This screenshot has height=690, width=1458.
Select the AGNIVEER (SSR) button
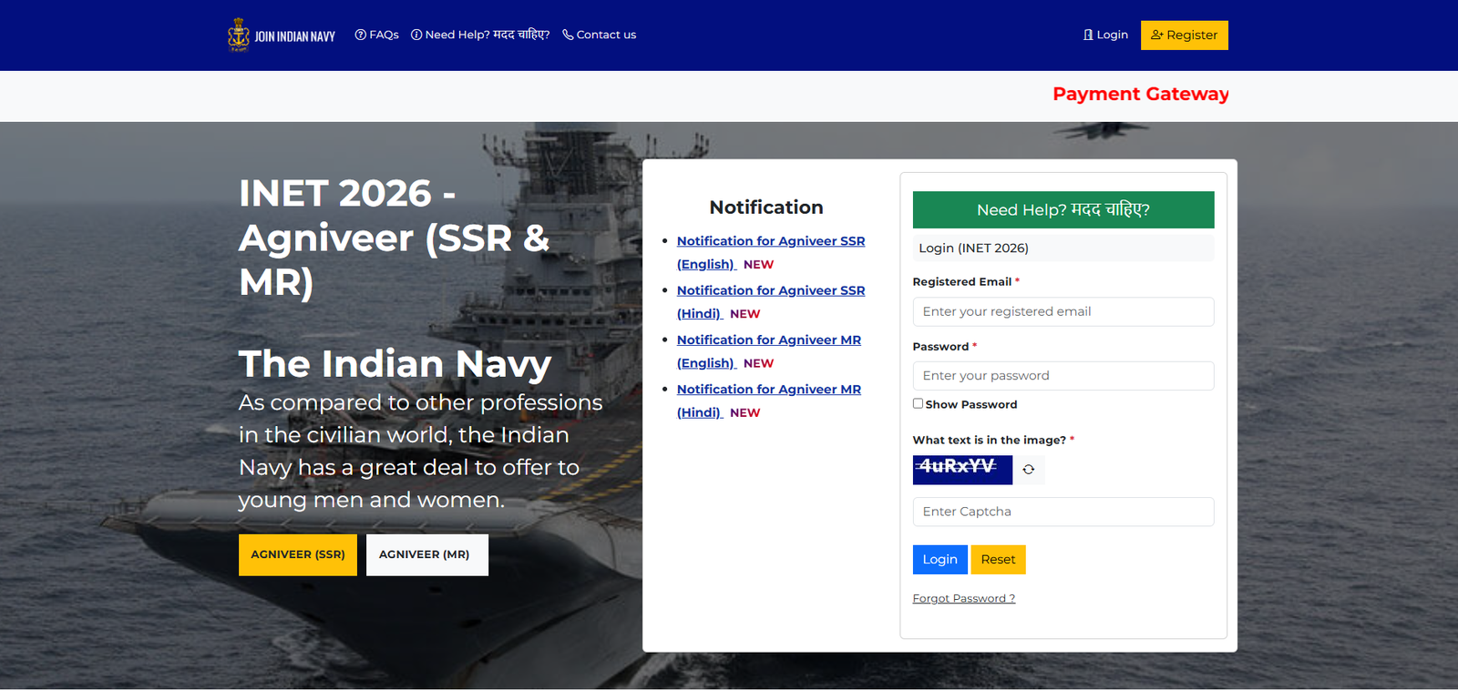tap(298, 555)
